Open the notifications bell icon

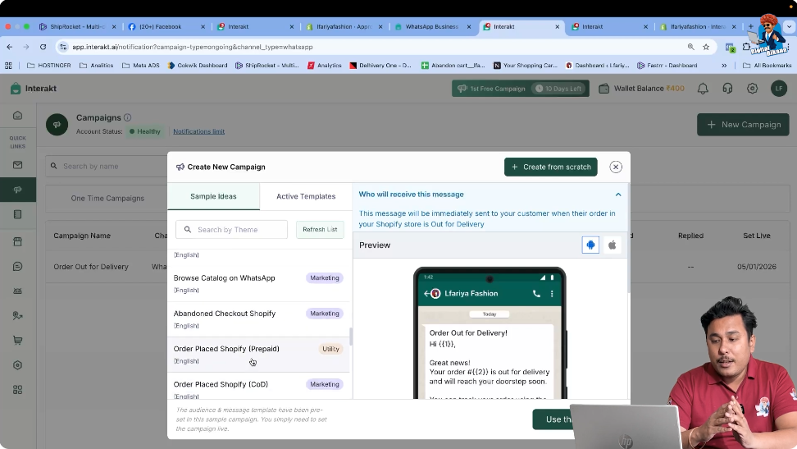click(703, 89)
